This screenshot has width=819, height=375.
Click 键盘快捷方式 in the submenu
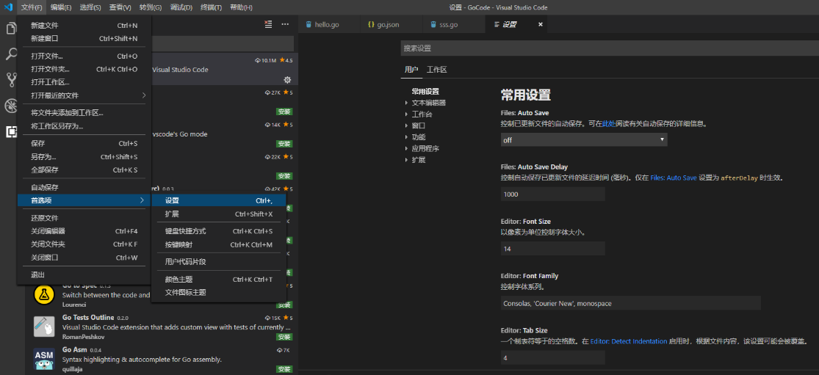click(x=219, y=232)
